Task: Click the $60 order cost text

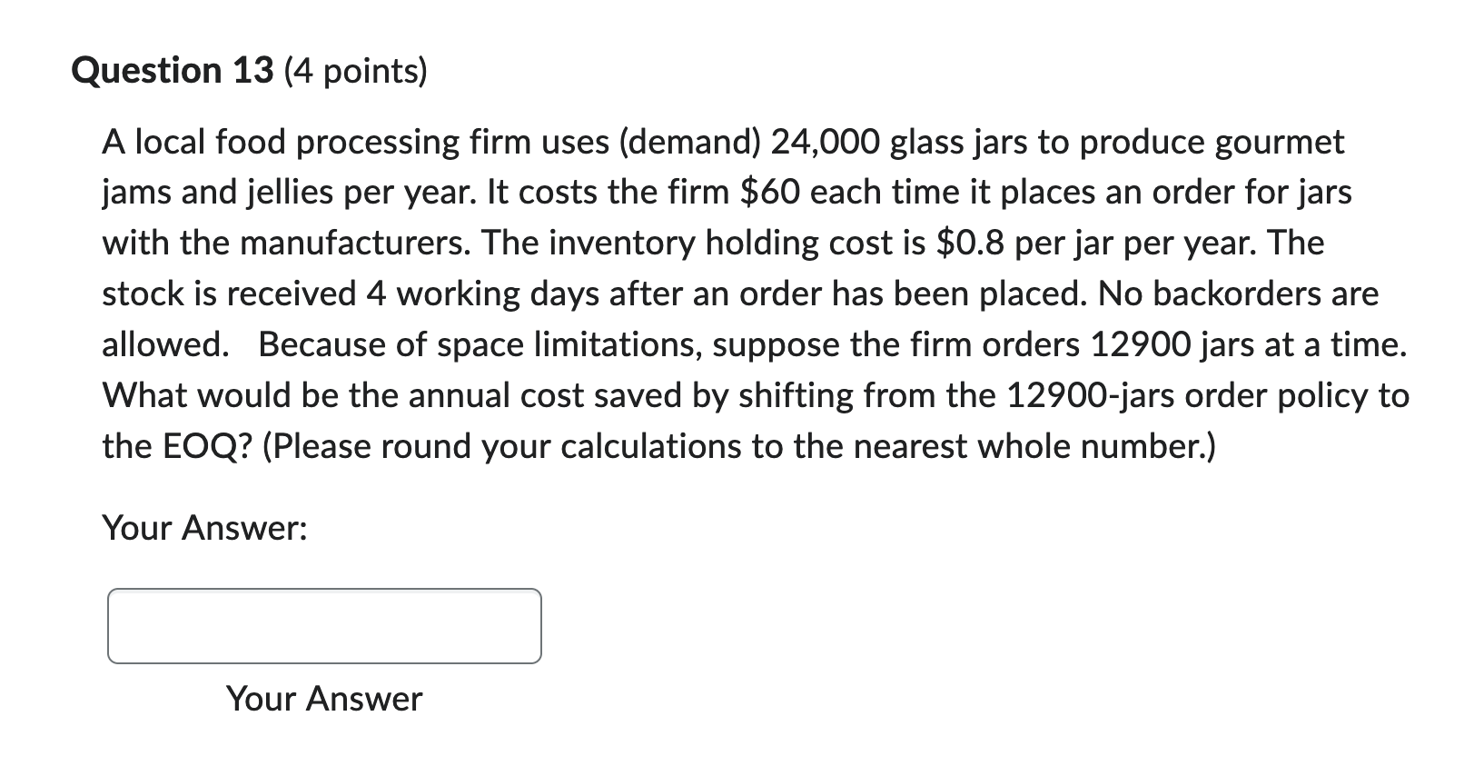Action: [768, 192]
